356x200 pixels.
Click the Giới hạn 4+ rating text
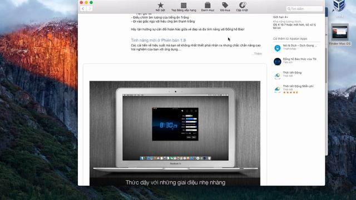tap(280, 17)
